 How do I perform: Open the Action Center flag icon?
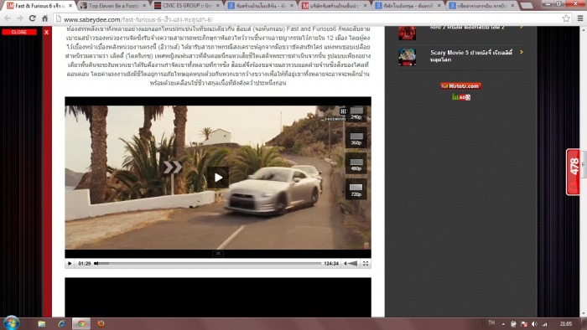click(524, 324)
